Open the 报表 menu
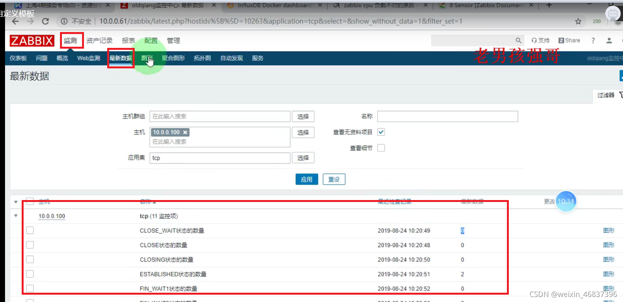623x302 pixels. point(128,41)
